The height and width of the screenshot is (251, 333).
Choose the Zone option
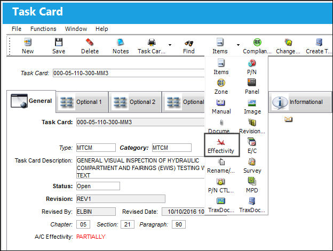coord(221,87)
